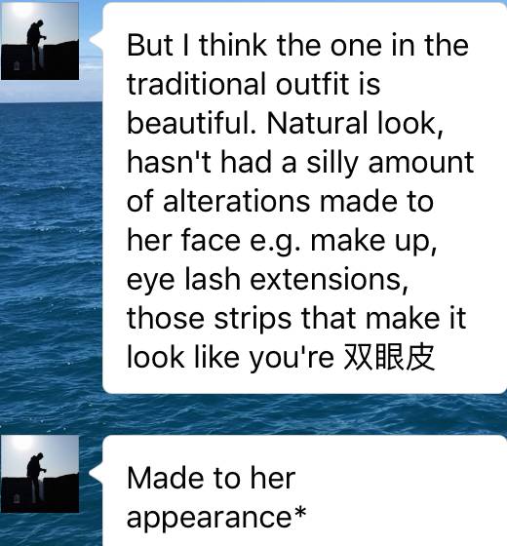
Task: Click the words 'traditional outfit' in the bubble
Action: 238,84
